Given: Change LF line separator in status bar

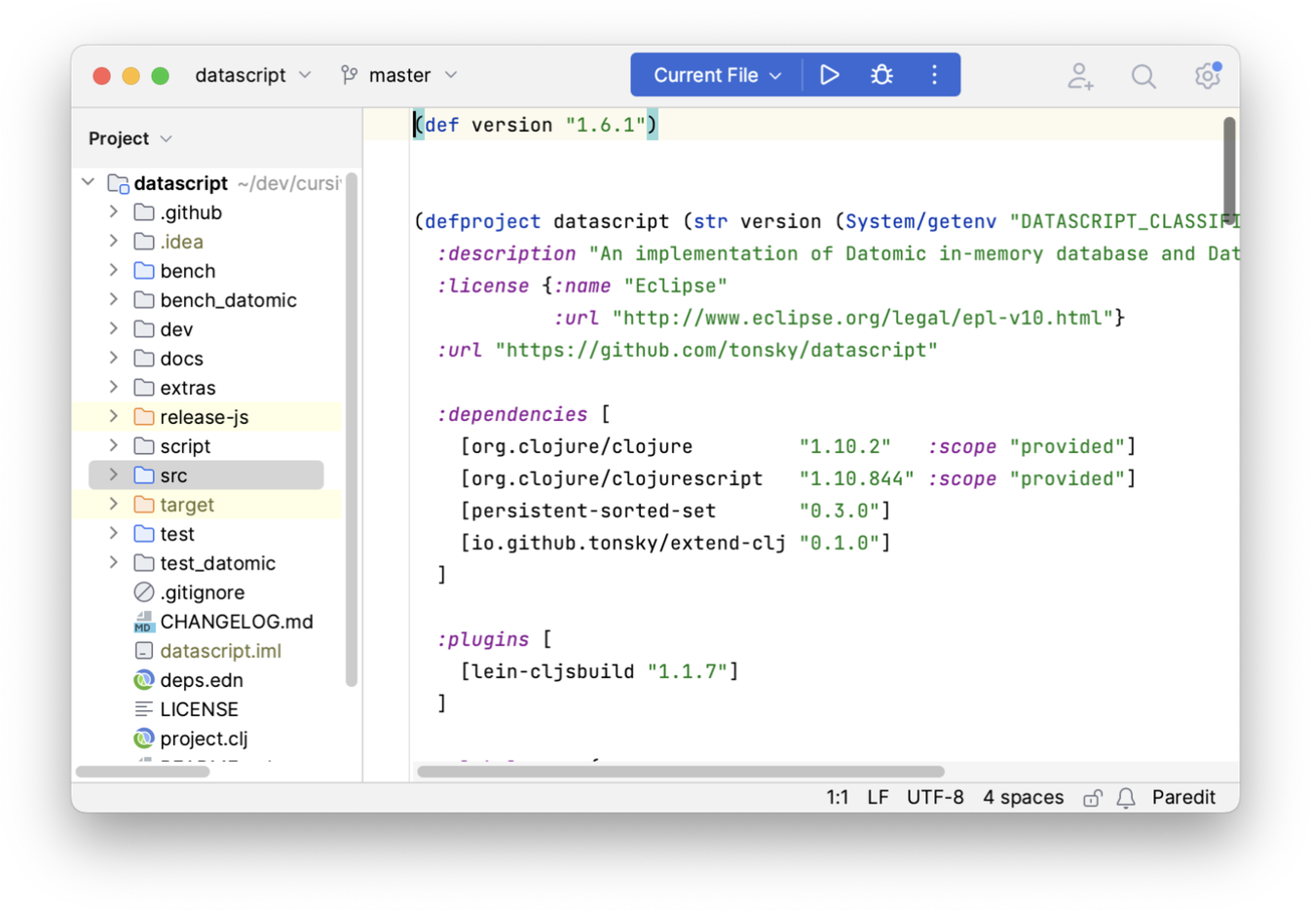Looking at the screenshot, I should pyautogui.click(x=878, y=798).
